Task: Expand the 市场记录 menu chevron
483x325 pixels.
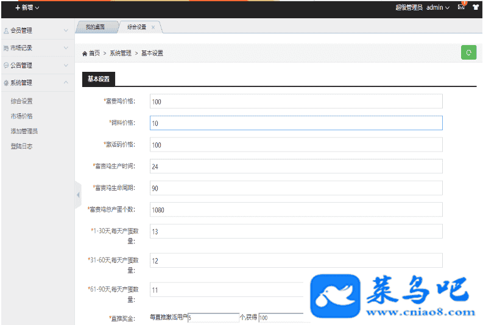Action: click(x=66, y=47)
